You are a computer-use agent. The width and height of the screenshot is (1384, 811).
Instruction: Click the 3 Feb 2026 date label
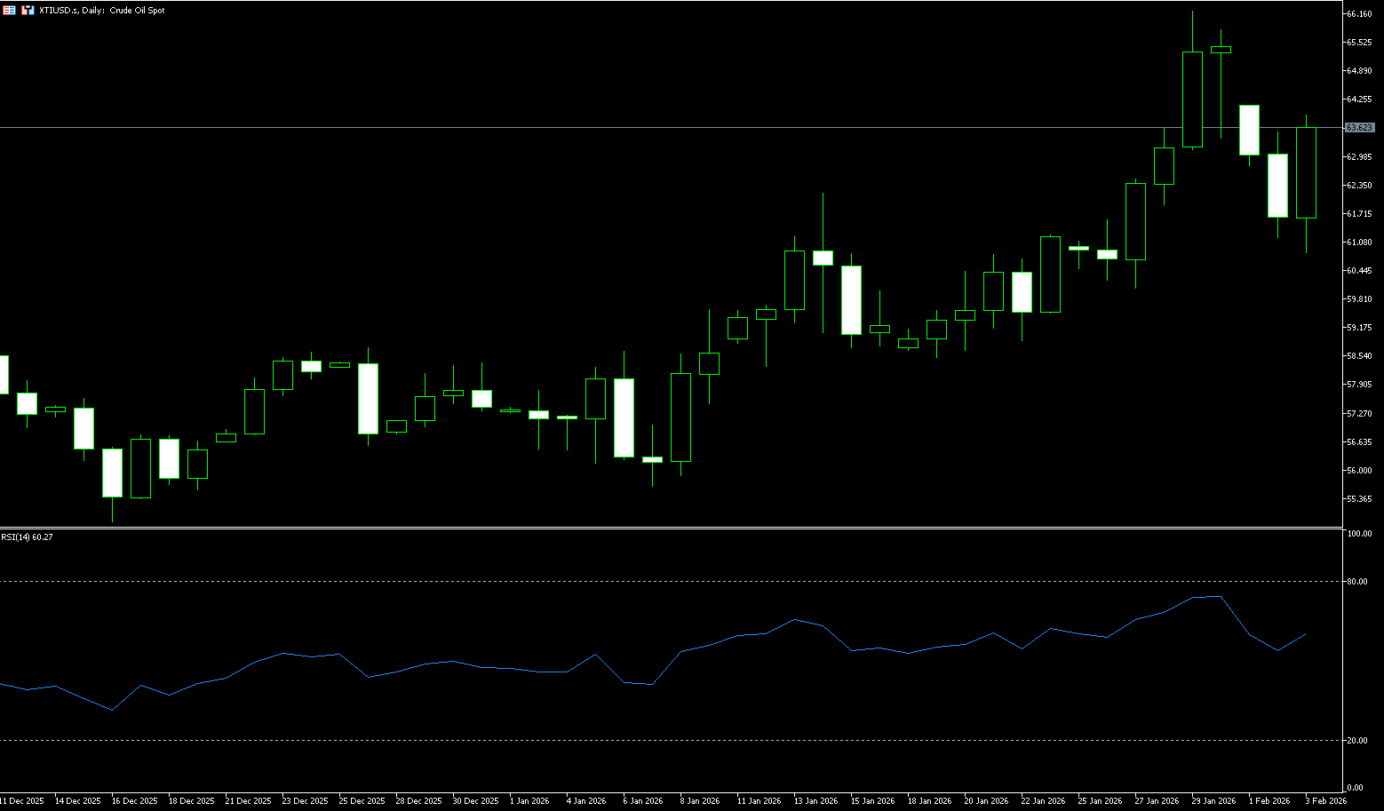click(1325, 801)
